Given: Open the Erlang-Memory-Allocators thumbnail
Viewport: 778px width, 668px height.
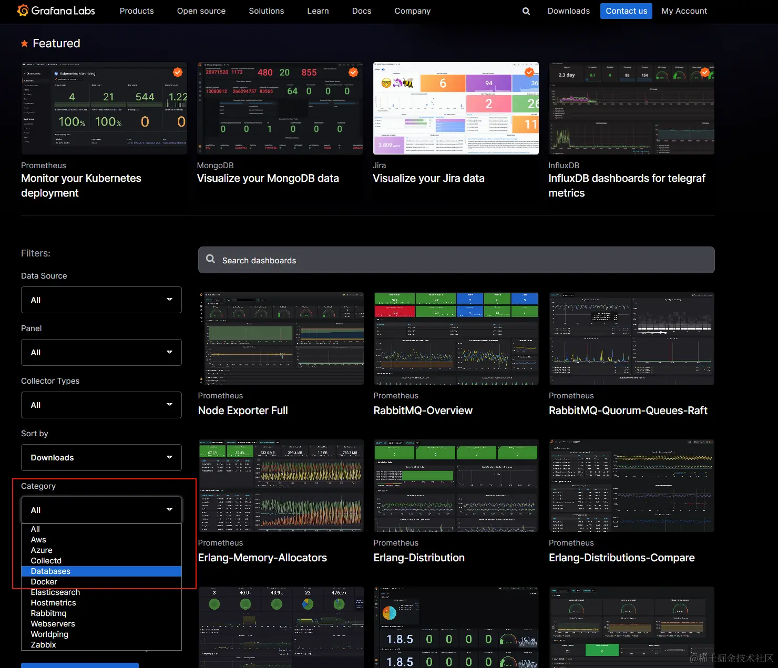Looking at the screenshot, I should point(281,486).
